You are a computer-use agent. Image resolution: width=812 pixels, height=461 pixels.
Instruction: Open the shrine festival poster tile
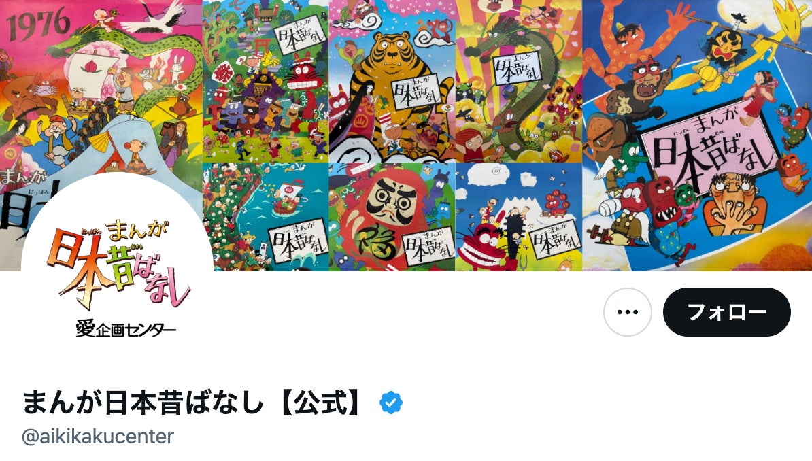point(266,82)
